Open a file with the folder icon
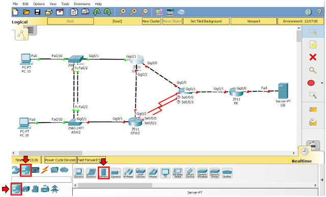Viewport: 326px width, 197px height. tap(26, 12)
